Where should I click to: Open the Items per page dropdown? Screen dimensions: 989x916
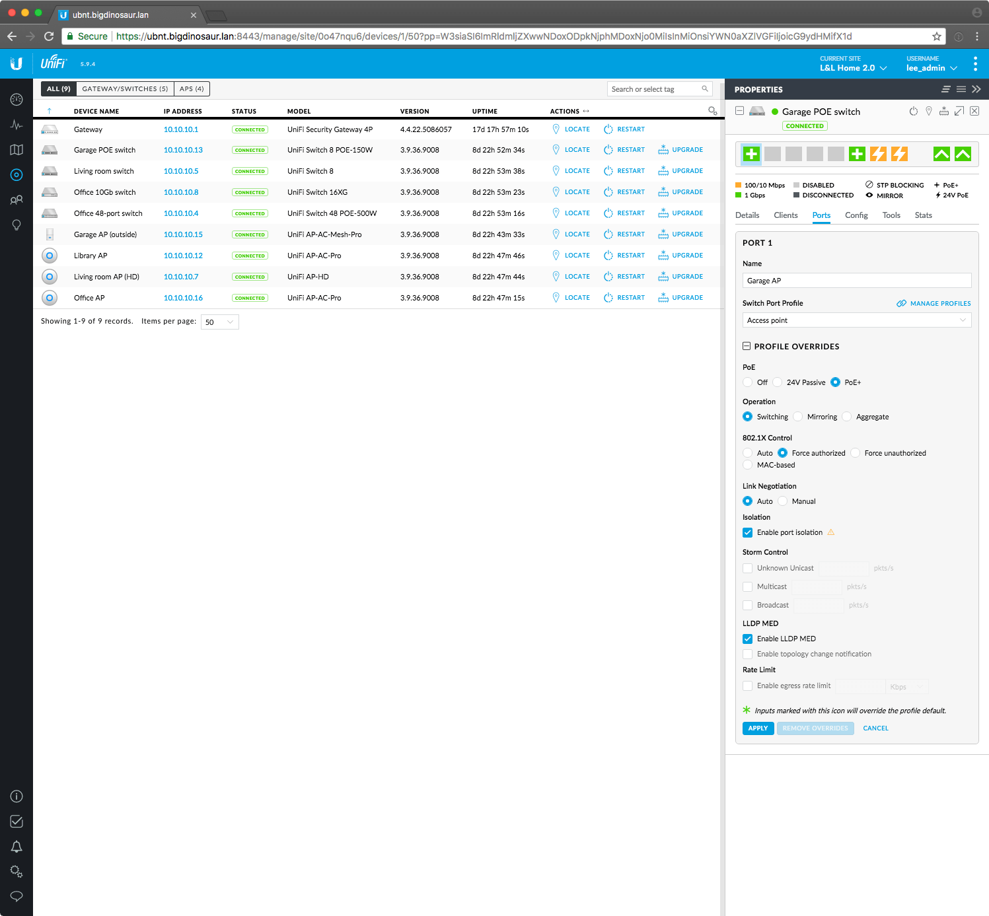219,322
